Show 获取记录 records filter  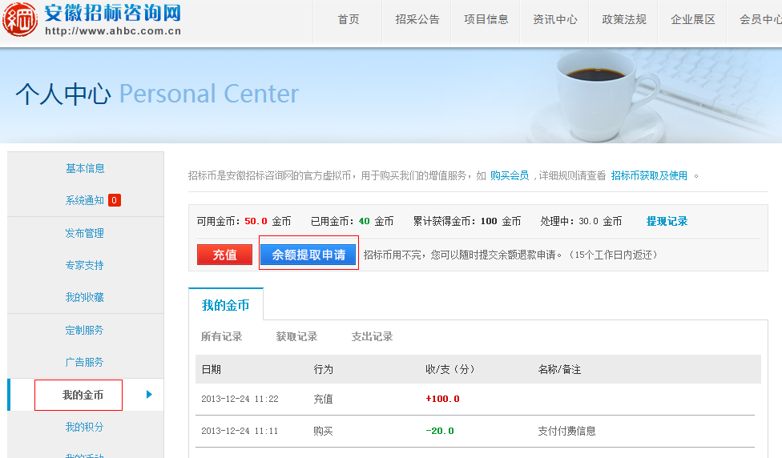296,336
